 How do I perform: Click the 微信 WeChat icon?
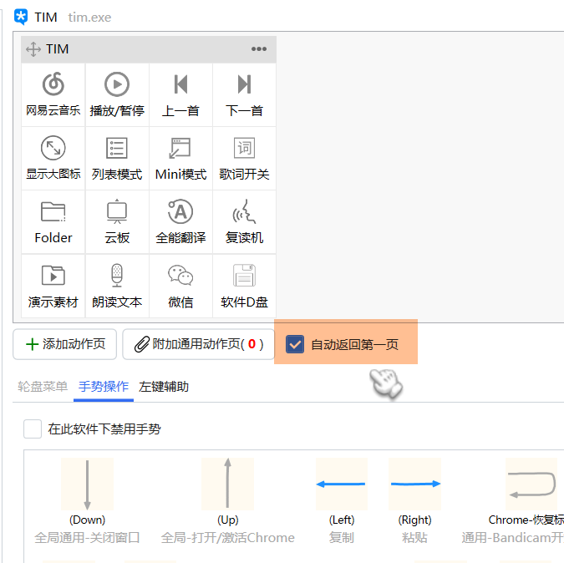point(180,276)
